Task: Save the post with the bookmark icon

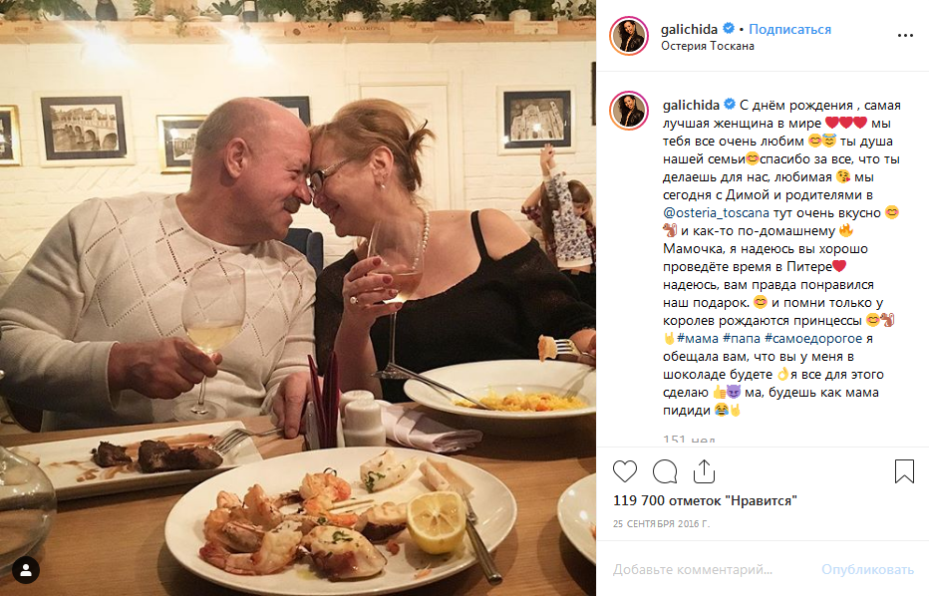Action: (904, 470)
